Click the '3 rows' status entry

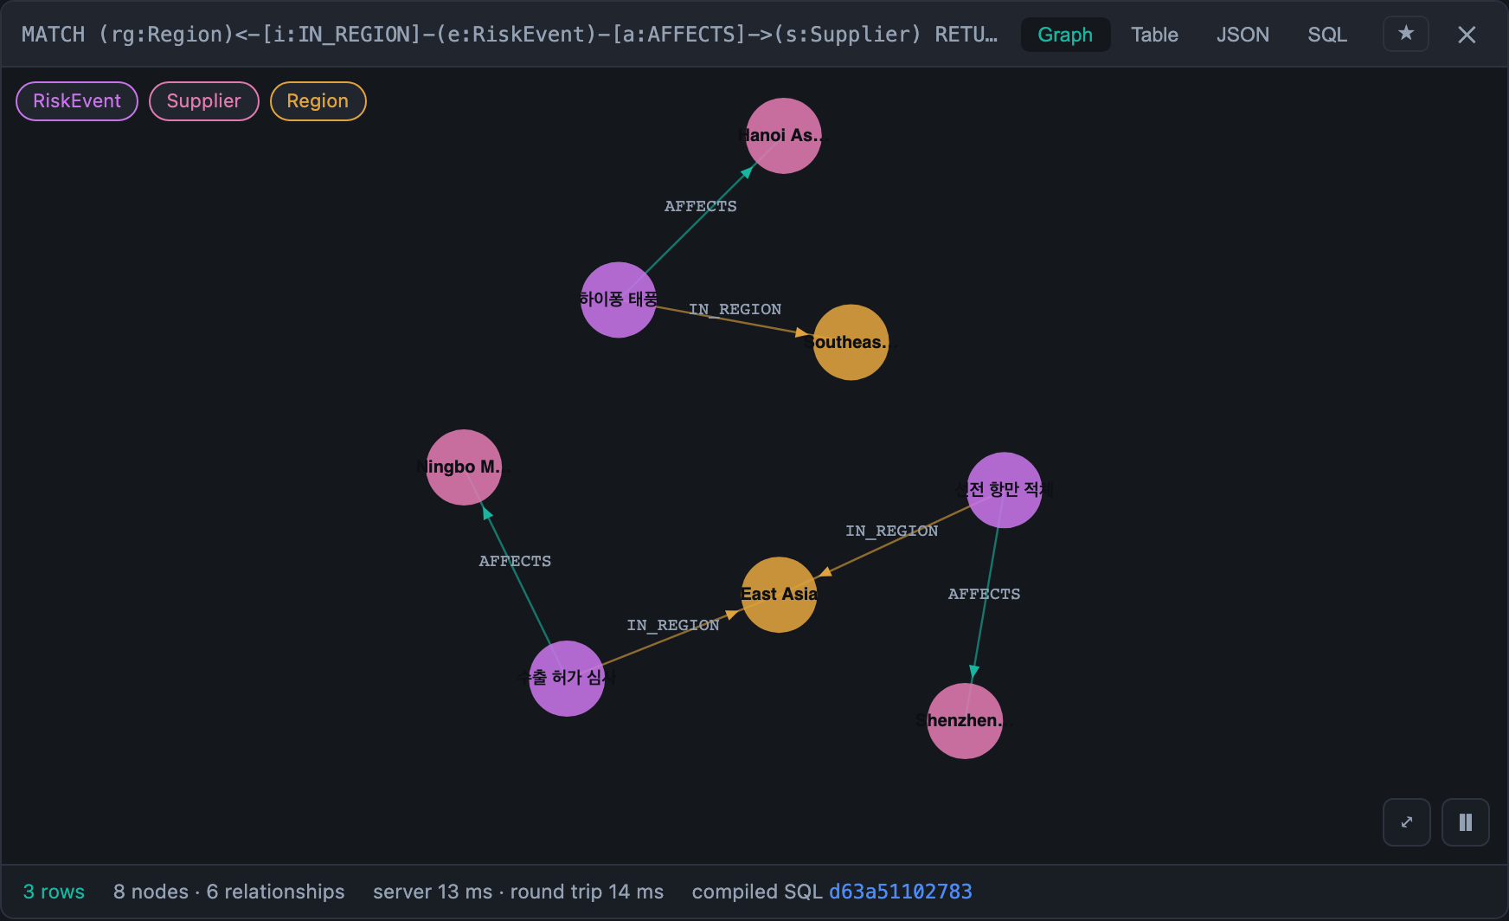click(x=54, y=892)
